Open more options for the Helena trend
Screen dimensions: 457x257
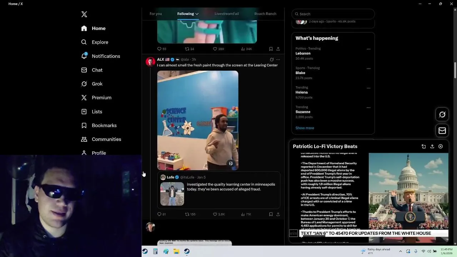[x=368, y=88]
